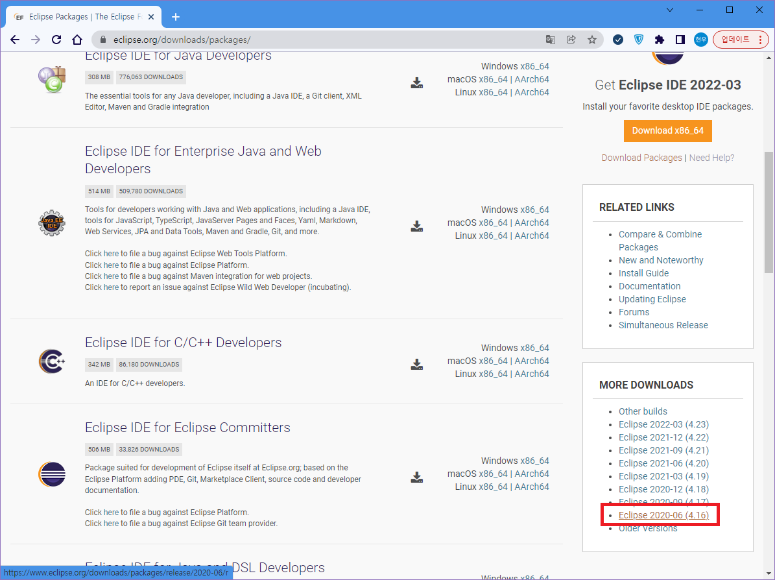This screenshot has height=580, width=775.
Task: Select the Eclipse Packages browser tab
Action: click(x=84, y=17)
